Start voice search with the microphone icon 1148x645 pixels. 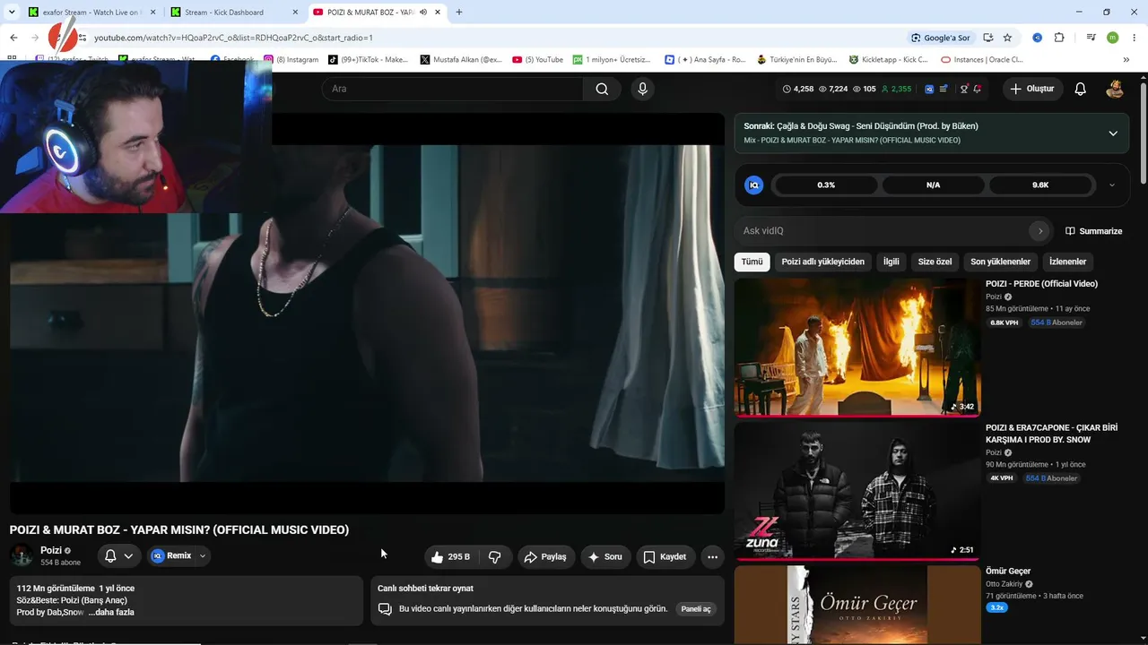tap(642, 89)
